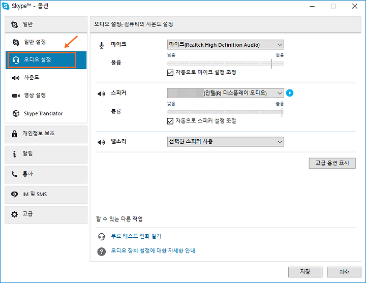Click phone icon beside 통화
This screenshot has width=366, height=283.
pos(14,174)
